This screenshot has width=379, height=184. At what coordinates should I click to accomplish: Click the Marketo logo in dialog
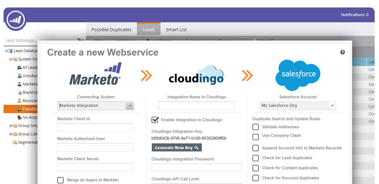click(95, 74)
